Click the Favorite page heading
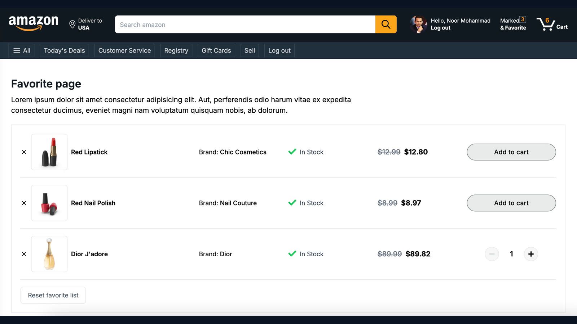The width and height of the screenshot is (577, 324). 46,84
